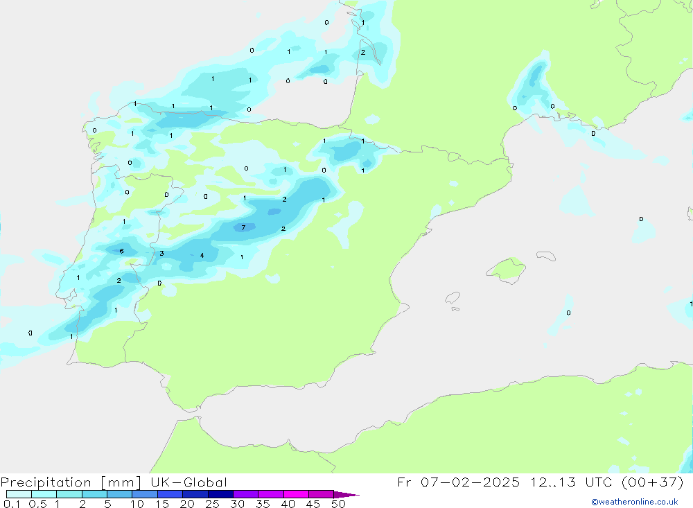Viewport: 693px width, 508px height.
Task: Click the 35 legend scale label
Action: (263, 504)
